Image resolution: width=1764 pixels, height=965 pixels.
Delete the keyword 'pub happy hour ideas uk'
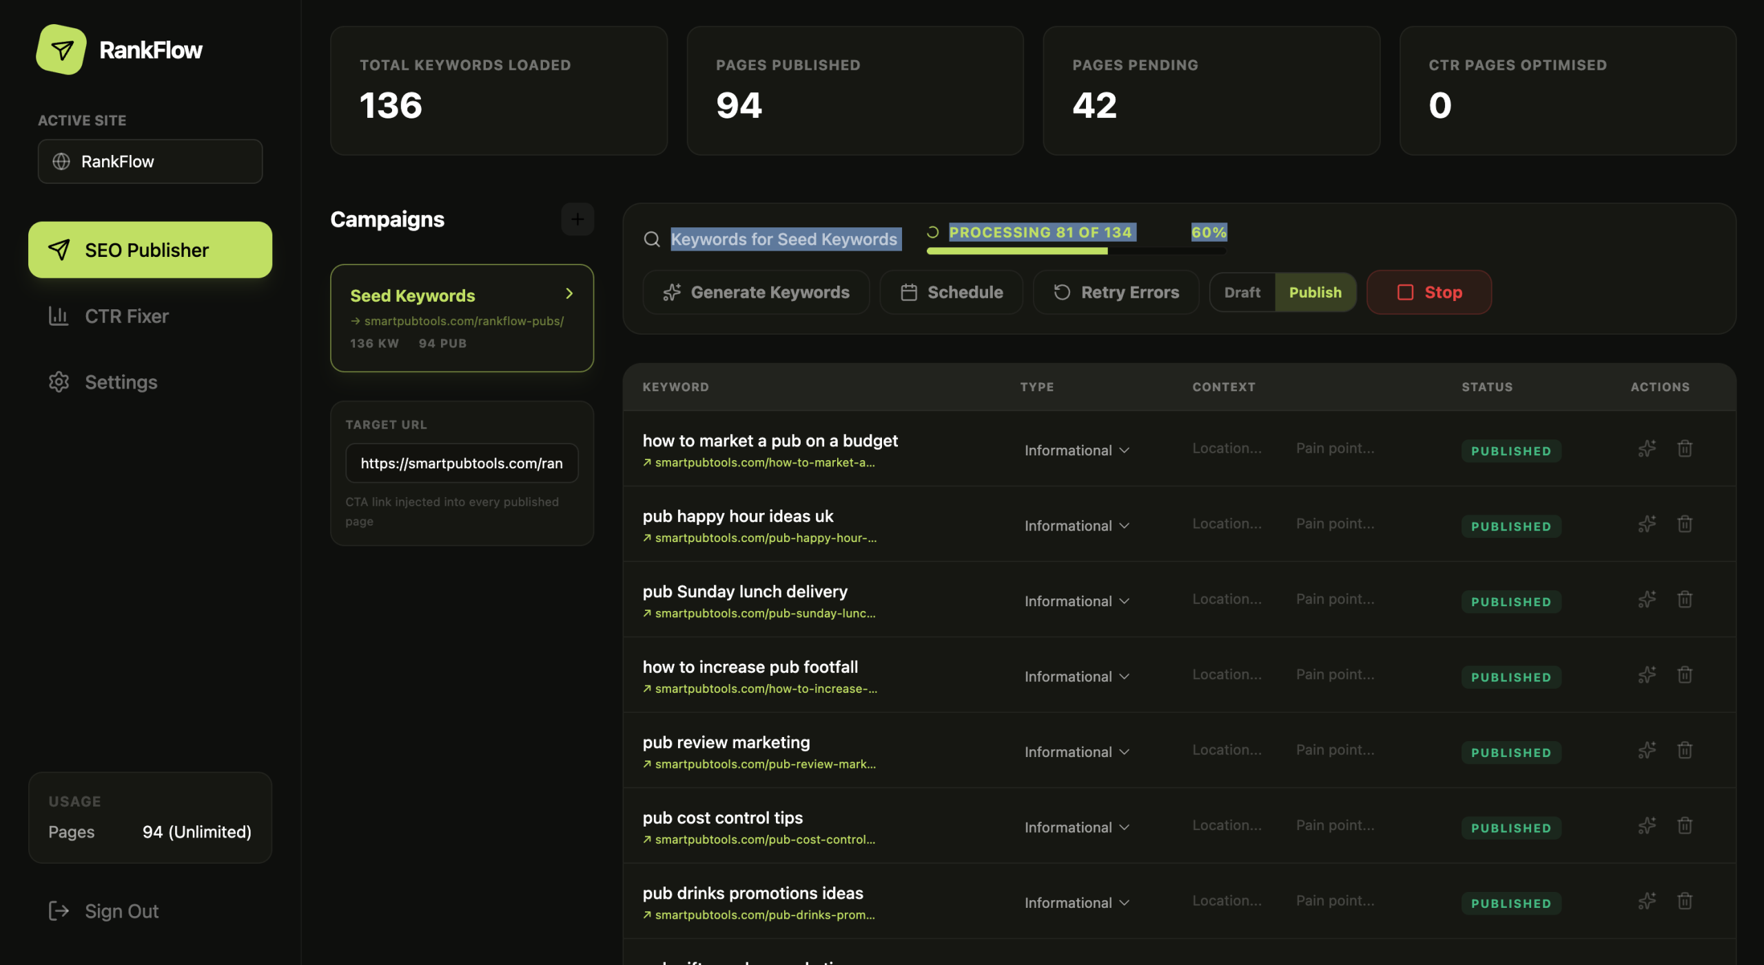click(x=1685, y=524)
